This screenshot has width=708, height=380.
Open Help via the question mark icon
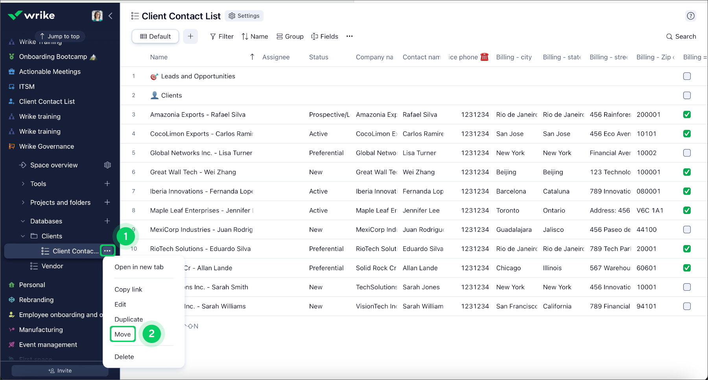coord(691,16)
